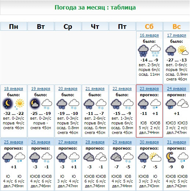Click the '-32 ... -22' temperature text
Image resolution: width=190 pixels, height=191 pixels.
[x=14, y=113]
